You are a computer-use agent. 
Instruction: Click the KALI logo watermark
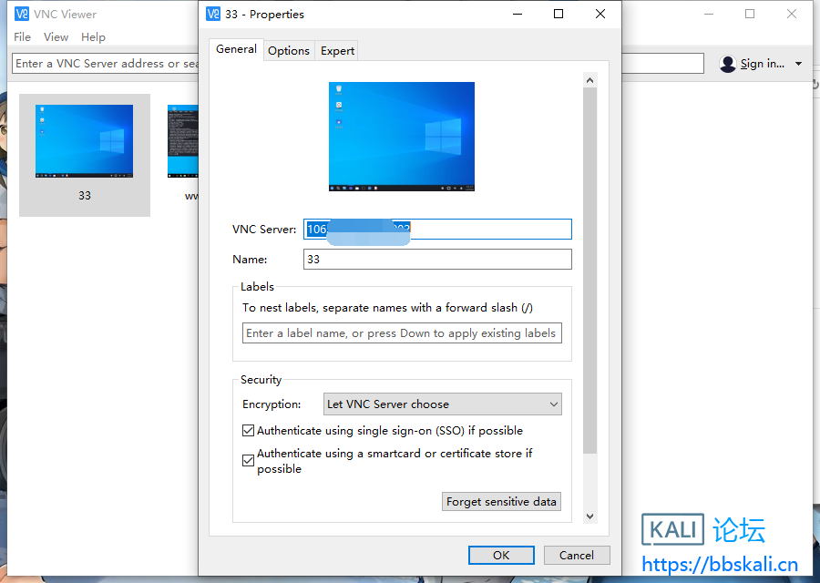(672, 530)
